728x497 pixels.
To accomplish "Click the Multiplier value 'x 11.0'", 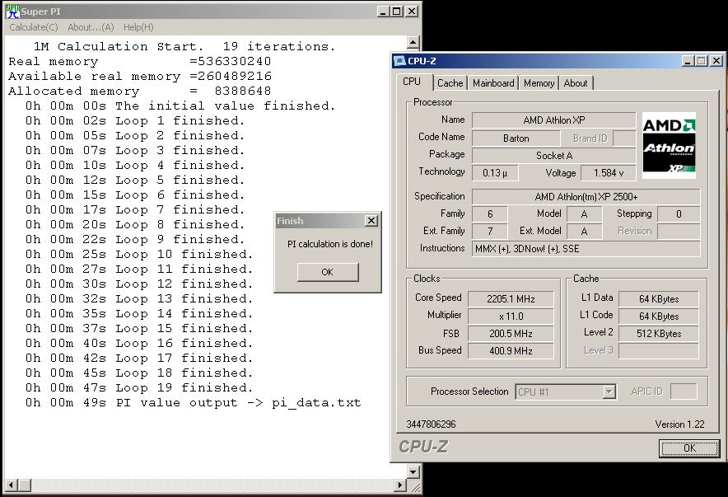I will tap(511, 316).
